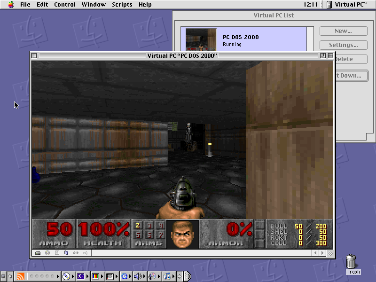376x282 pixels.
Task: Click the CD-ROM icon in VM status bar
Action: (x=47, y=253)
